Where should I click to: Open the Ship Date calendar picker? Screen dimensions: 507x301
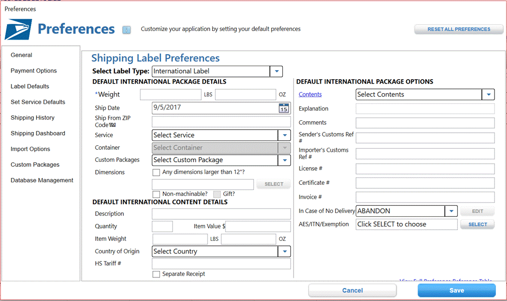[x=283, y=108]
